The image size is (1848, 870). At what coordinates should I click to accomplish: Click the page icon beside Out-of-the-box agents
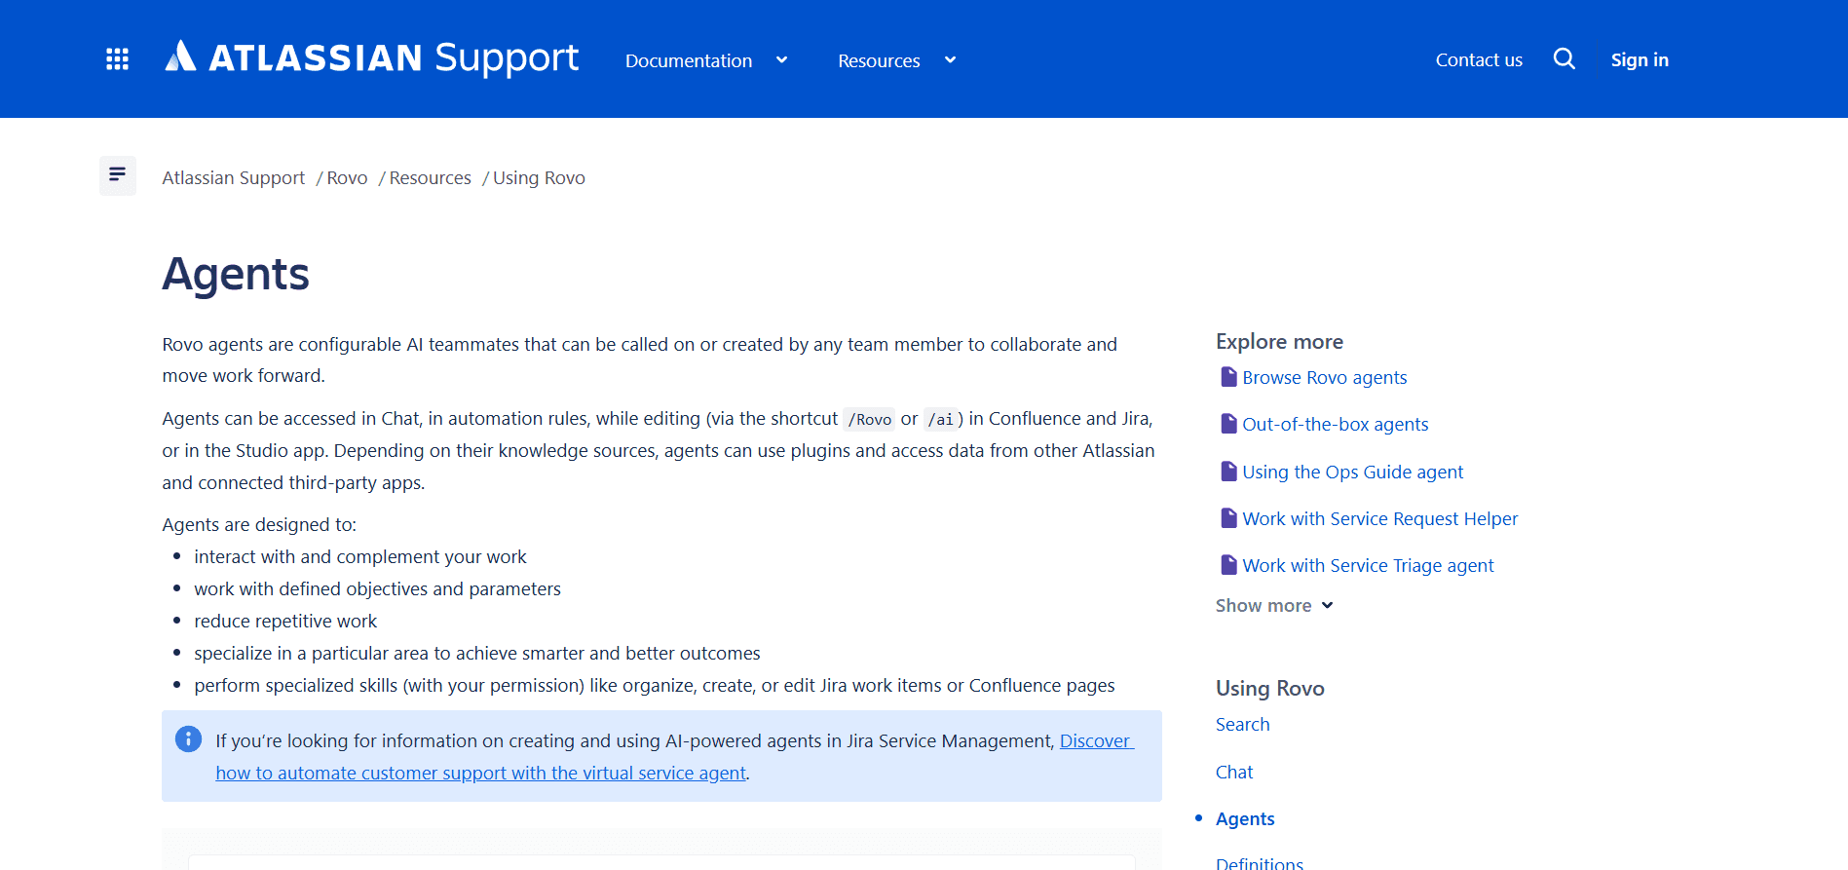1228,424
